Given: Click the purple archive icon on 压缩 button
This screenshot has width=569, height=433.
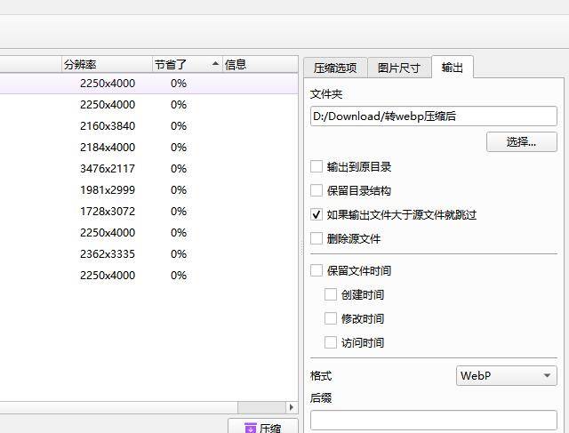Looking at the screenshot, I should point(250,428).
